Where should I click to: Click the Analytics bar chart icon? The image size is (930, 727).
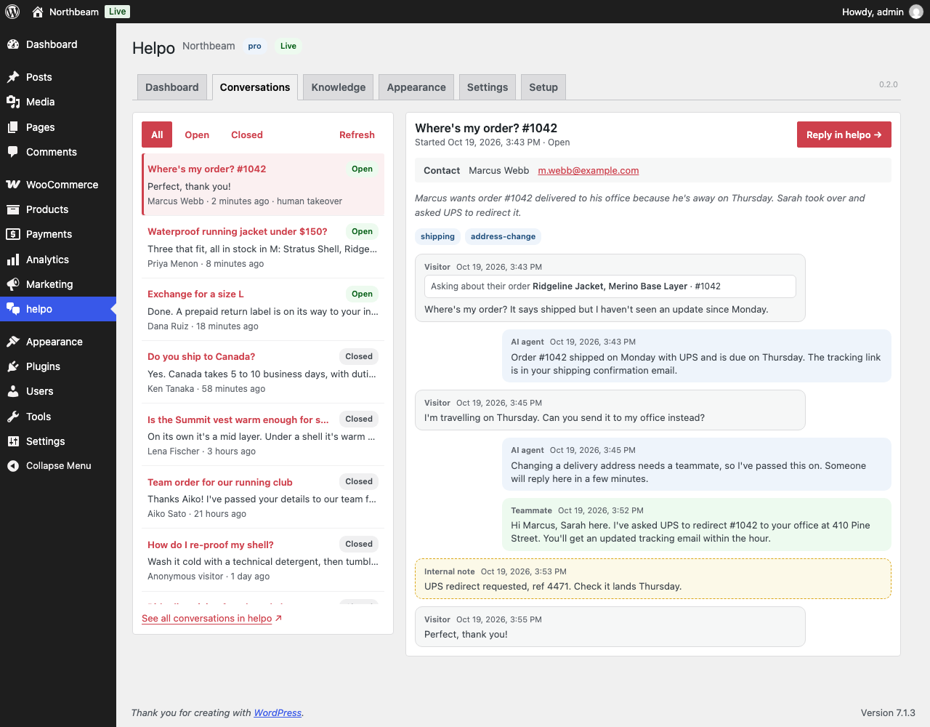point(13,260)
